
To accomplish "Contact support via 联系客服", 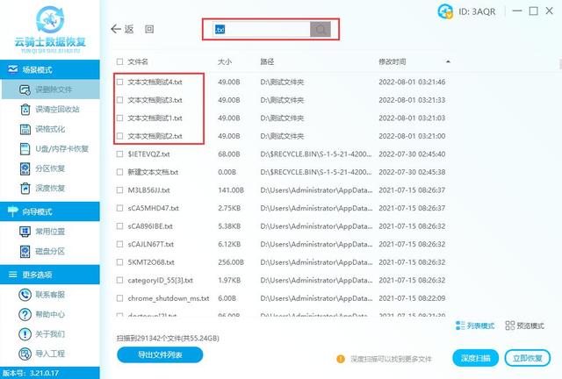I will pyautogui.click(x=42, y=295).
